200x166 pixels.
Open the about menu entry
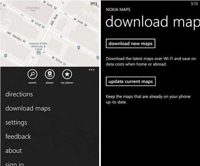pyautogui.click(x=14, y=151)
